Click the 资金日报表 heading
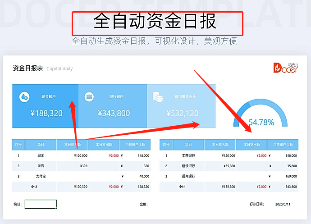Viewport: 311px width, 224px height. pyautogui.click(x=28, y=68)
